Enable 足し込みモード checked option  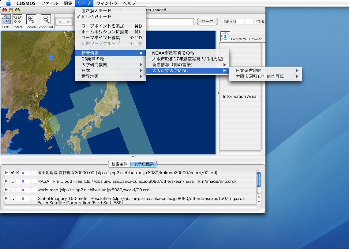[x=111, y=17]
